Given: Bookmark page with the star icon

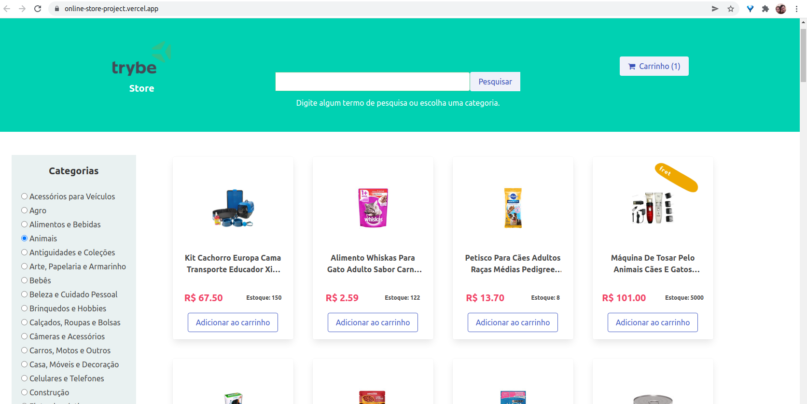Looking at the screenshot, I should 731,9.
